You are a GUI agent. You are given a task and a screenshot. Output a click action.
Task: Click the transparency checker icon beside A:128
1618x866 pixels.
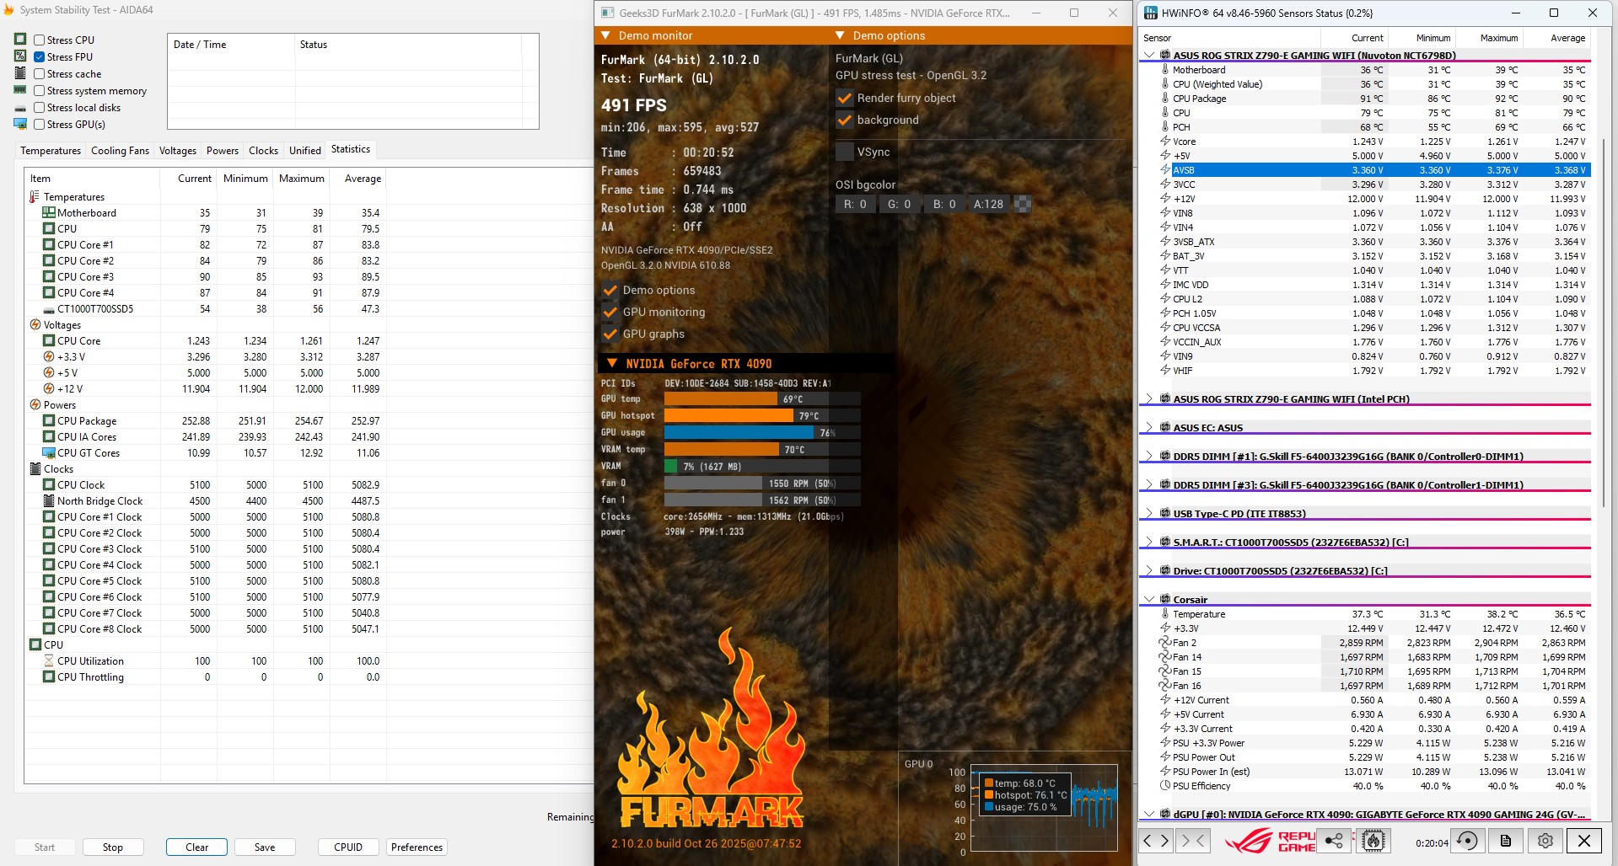pyautogui.click(x=1022, y=204)
